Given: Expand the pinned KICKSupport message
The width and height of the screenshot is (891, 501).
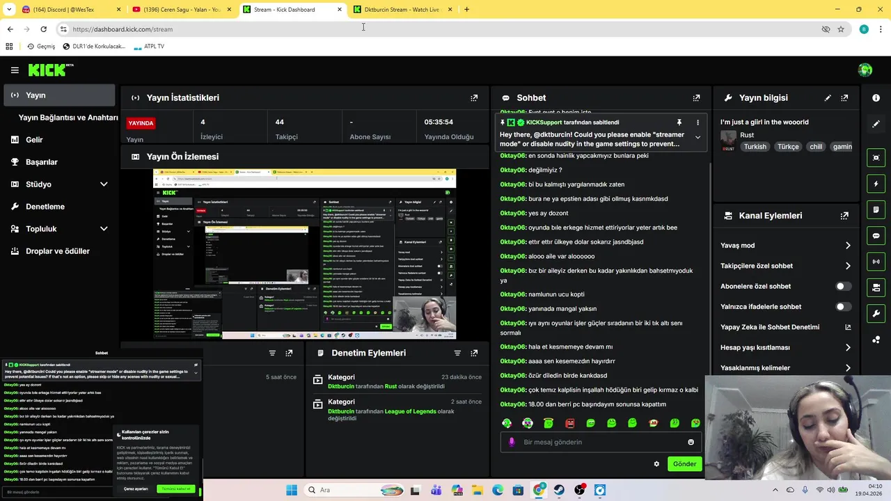Looking at the screenshot, I should (x=697, y=138).
